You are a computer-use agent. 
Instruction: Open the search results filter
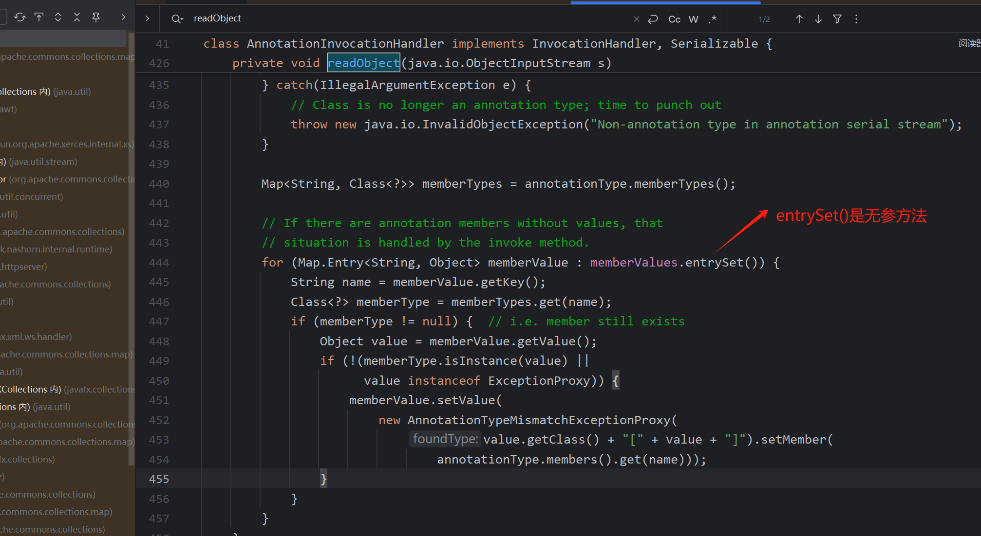837,19
